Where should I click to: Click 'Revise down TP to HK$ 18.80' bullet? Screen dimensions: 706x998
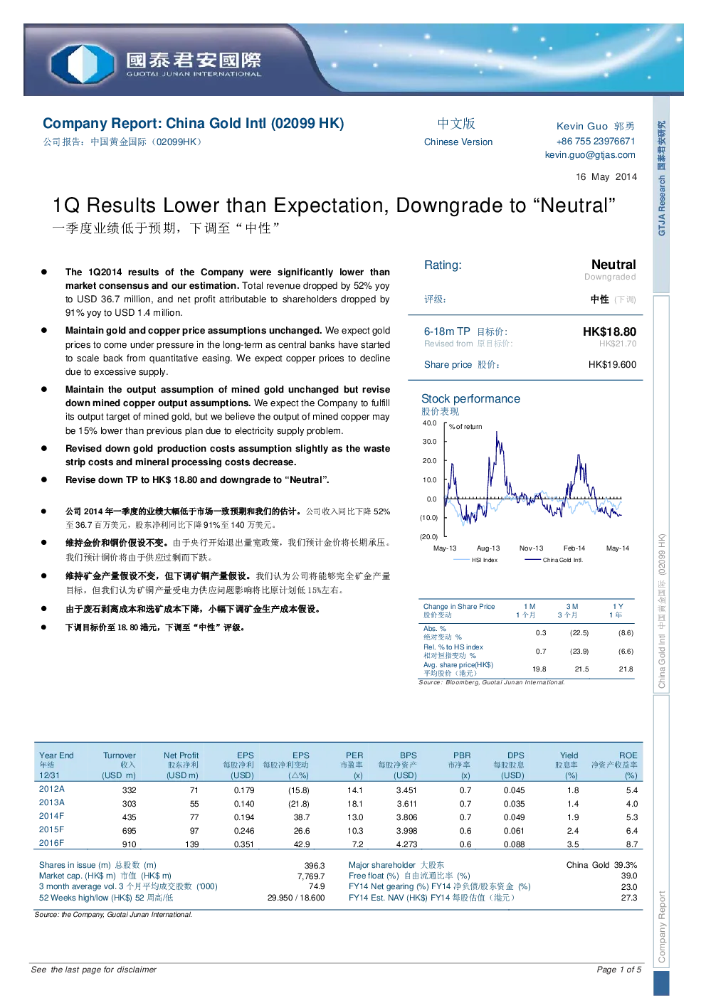(x=197, y=480)
